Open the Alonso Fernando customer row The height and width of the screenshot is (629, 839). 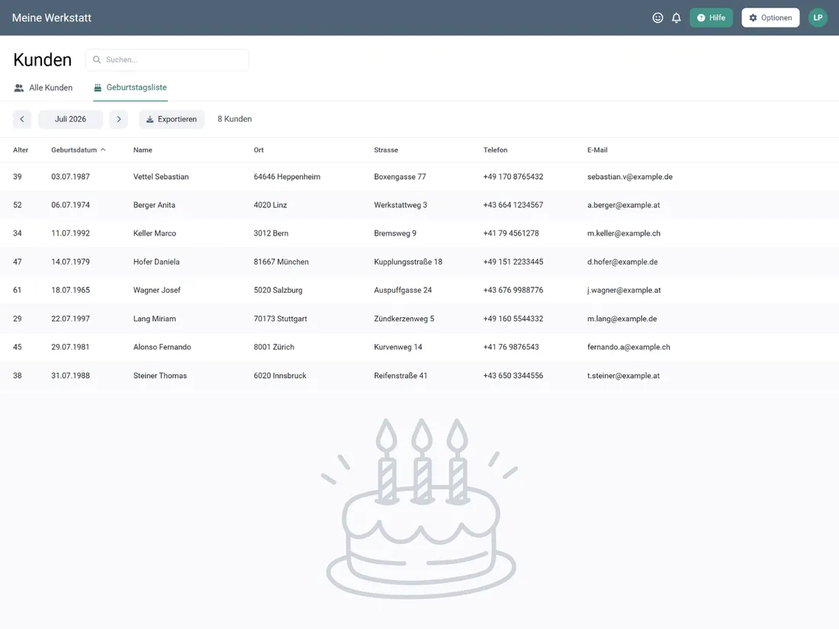419,347
